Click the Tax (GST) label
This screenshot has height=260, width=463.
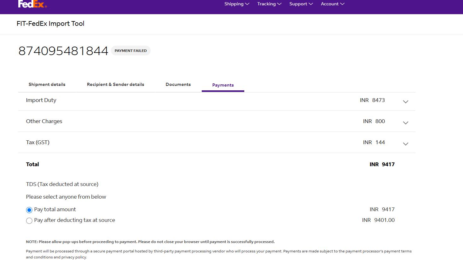(x=38, y=142)
